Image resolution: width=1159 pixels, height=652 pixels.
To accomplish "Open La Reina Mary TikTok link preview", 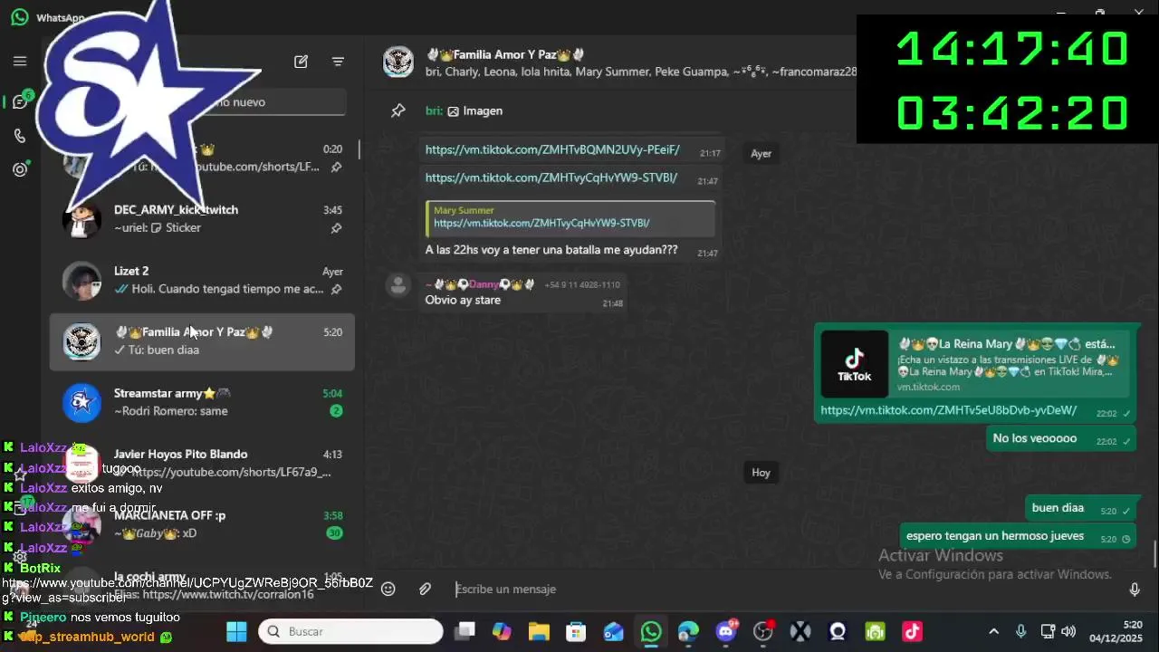I will pyautogui.click(x=975, y=363).
